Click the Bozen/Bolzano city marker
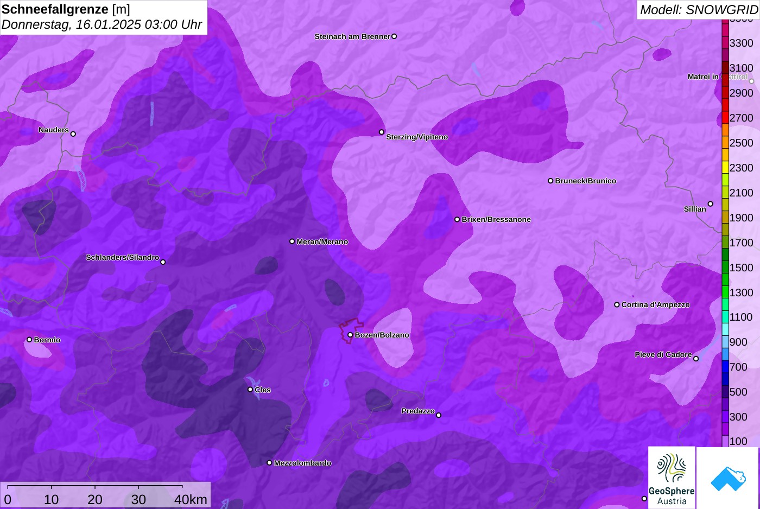 click(x=350, y=335)
